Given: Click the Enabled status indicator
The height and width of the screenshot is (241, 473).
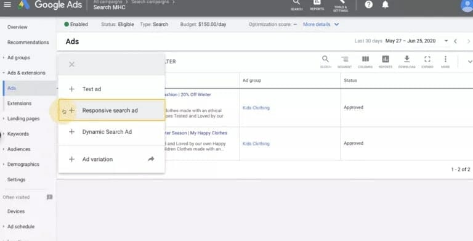Looking at the screenshot, I should [76, 24].
